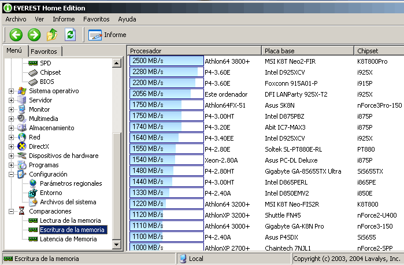This screenshot has width=404, height=265.
Task: Click the Lectura de la memoria chip icon
Action: point(33,220)
